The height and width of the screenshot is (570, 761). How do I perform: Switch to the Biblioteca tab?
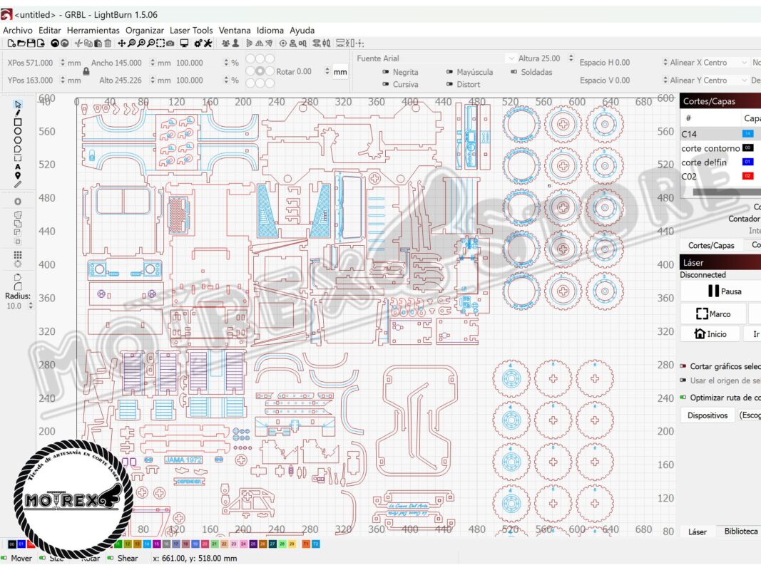pyautogui.click(x=740, y=532)
